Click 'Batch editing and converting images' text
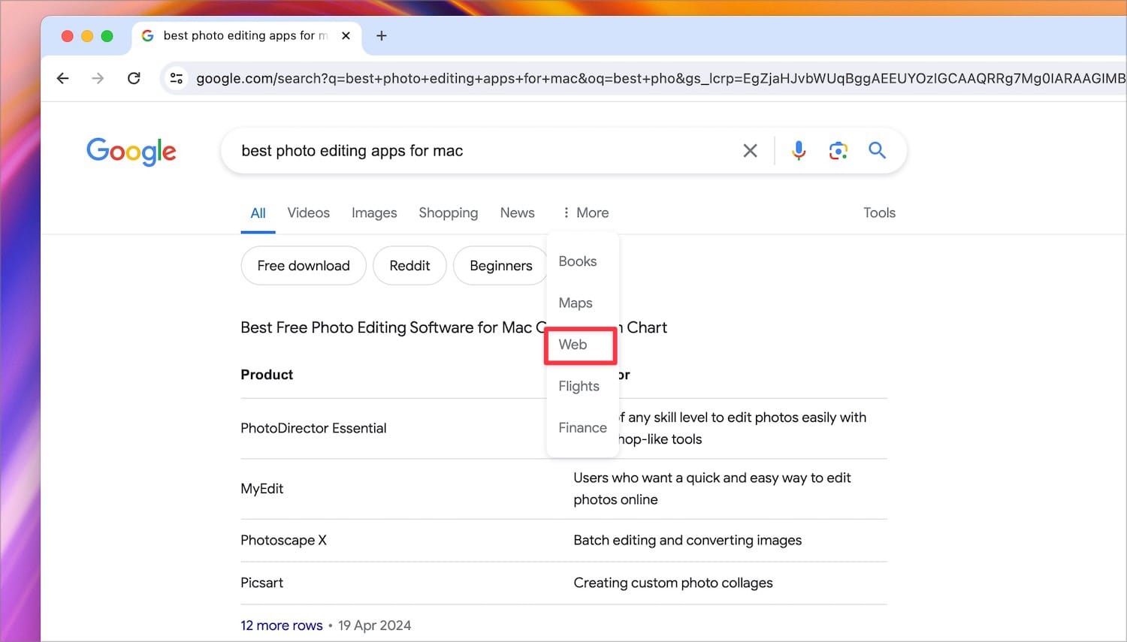Screen dimensions: 1127x642 pyautogui.click(x=687, y=540)
